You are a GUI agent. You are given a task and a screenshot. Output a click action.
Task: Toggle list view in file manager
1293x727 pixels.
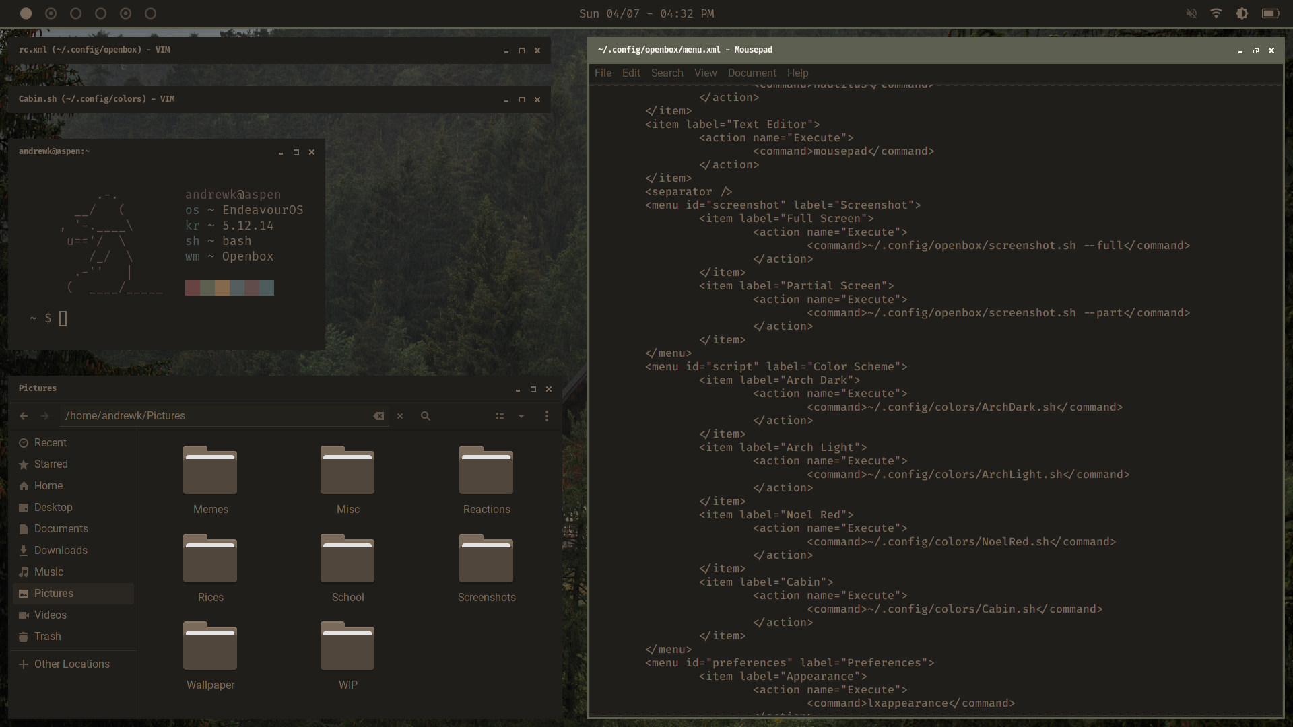[x=500, y=416]
